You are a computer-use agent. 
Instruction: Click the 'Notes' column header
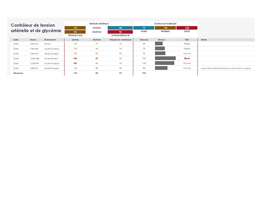pyautogui.click(x=204, y=40)
